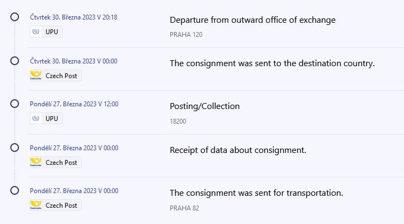
Task: Click the Receipt of data about consignment text
Action: click(238, 150)
